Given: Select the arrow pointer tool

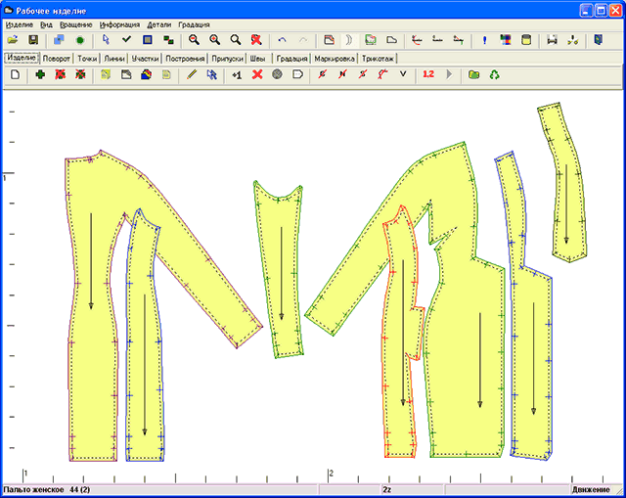Looking at the screenshot, I should point(106,40).
